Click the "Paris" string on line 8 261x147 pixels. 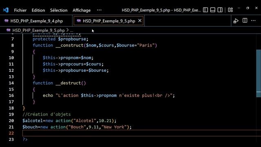point(146,45)
